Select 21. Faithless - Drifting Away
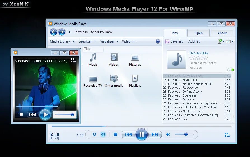This screenshot has height=157, width=250. pyautogui.click(x=197, y=92)
